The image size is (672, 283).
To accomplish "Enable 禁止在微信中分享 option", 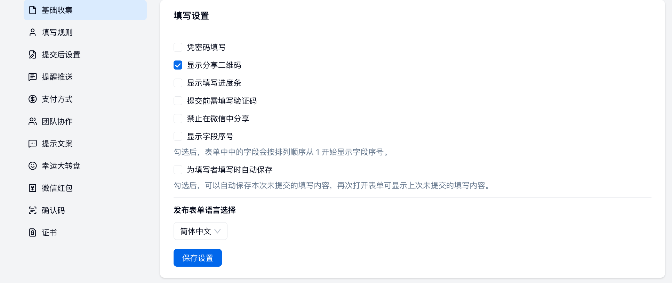I will click(x=178, y=119).
